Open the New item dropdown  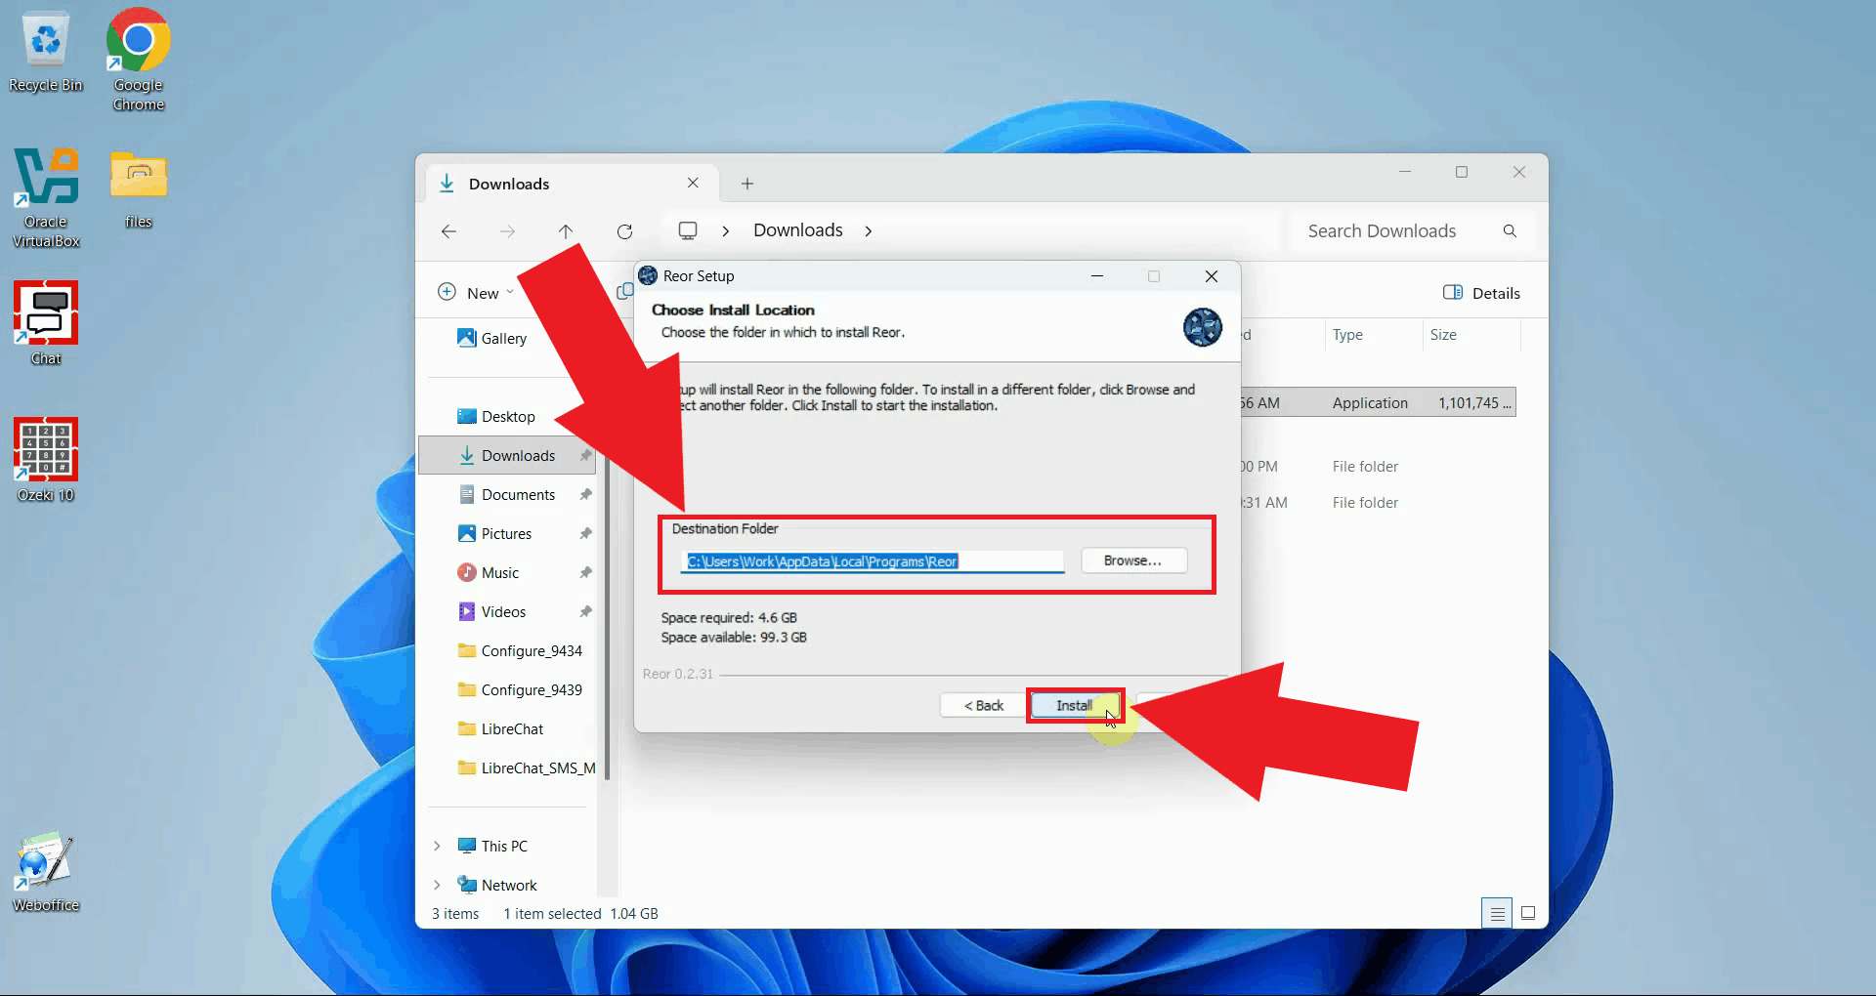477,293
